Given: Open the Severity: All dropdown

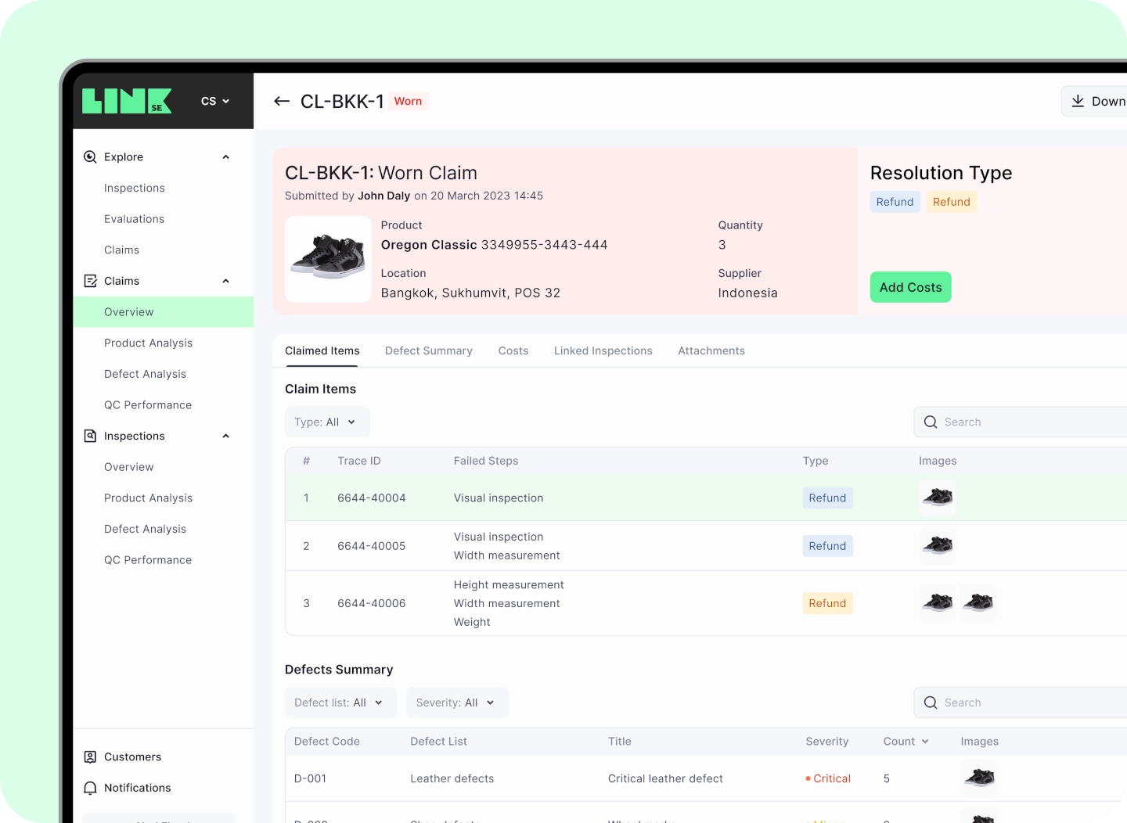Looking at the screenshot, I should 456,703.
